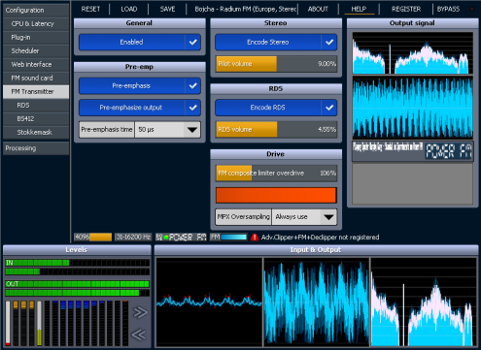
Task: Adjust the Pilot volume slider
Action: (x=276, y=64)
